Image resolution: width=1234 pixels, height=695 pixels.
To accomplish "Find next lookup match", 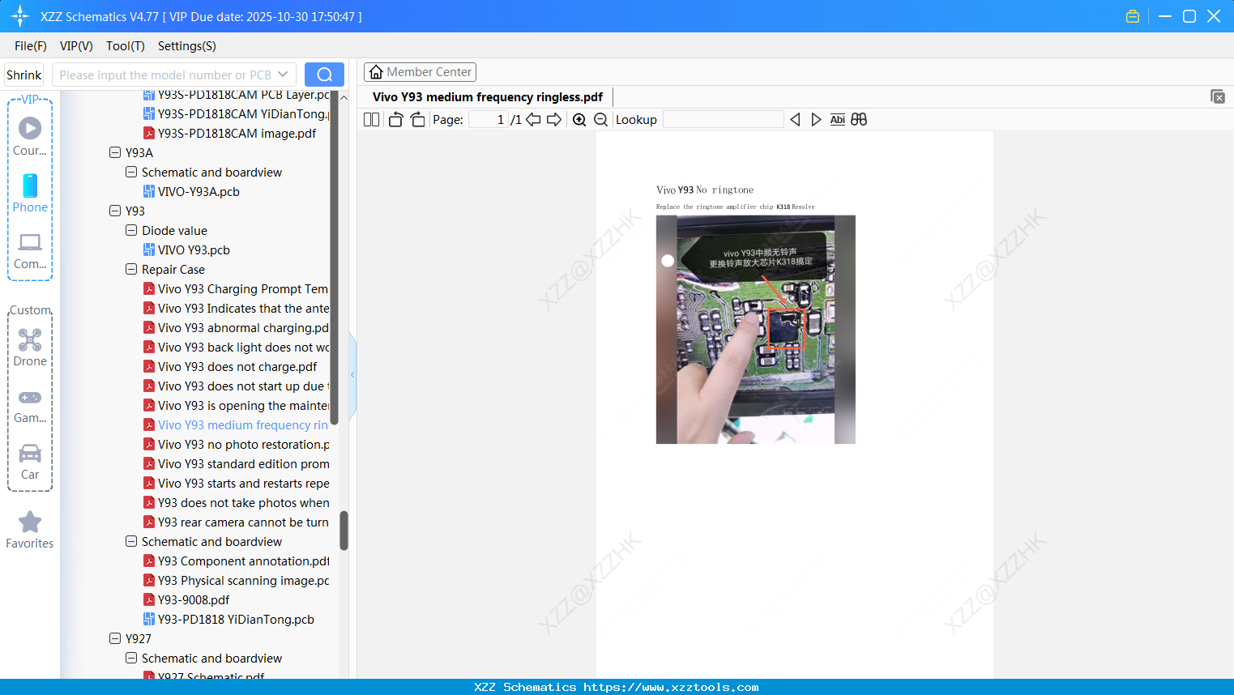I will coord(816,120).
